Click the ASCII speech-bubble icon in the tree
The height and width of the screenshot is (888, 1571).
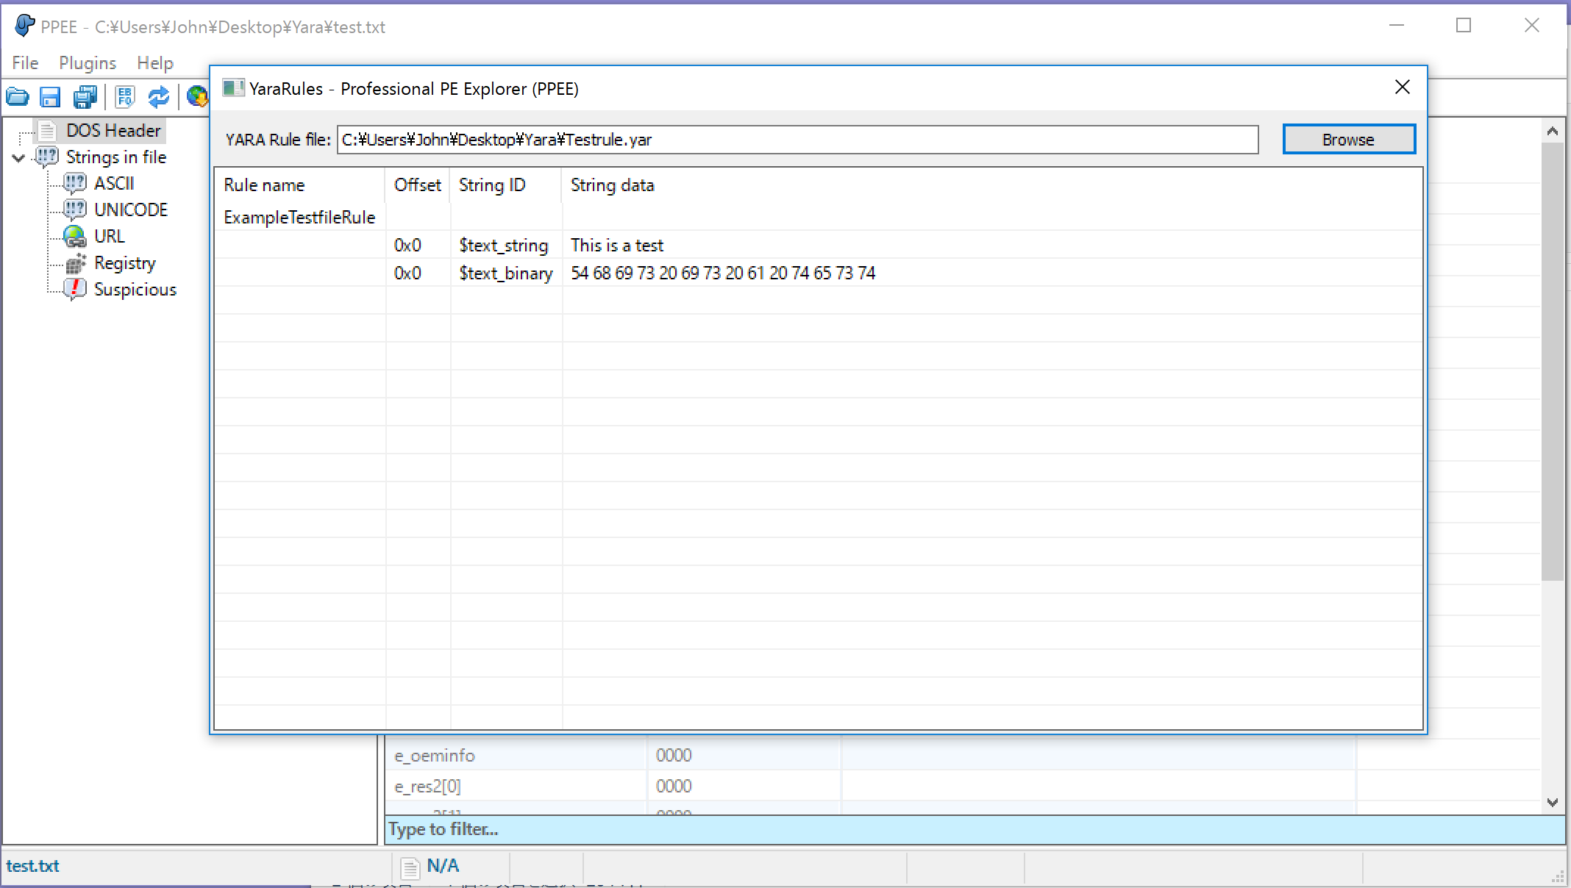click(75, 182)
